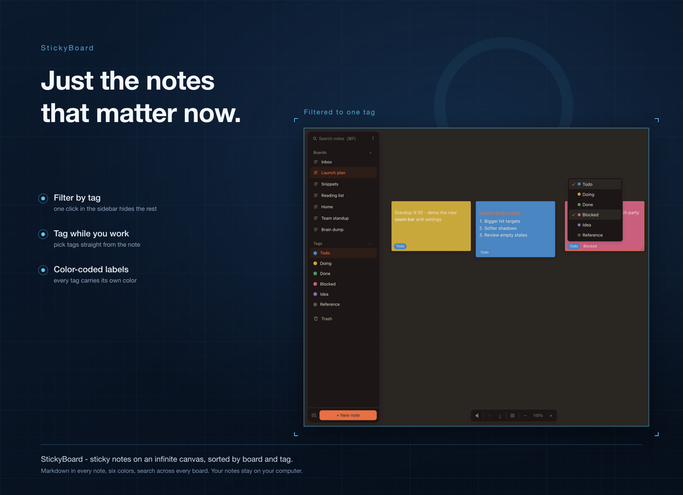This screenshot has width=683, height=495.
Task: Check Reference in the tag popup menu
Action: click(595, 235)
